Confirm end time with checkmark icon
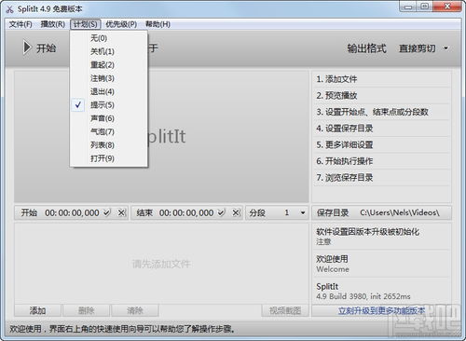 tap(221, 212)
